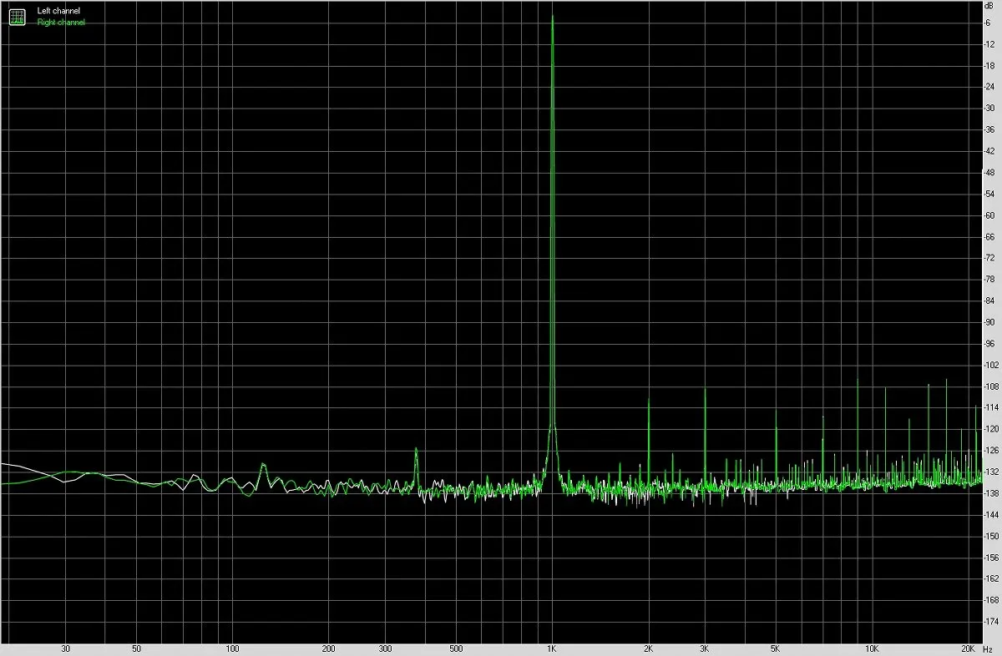Click the -12 dB axis value

pyautogui.click(x=990, y=43)
